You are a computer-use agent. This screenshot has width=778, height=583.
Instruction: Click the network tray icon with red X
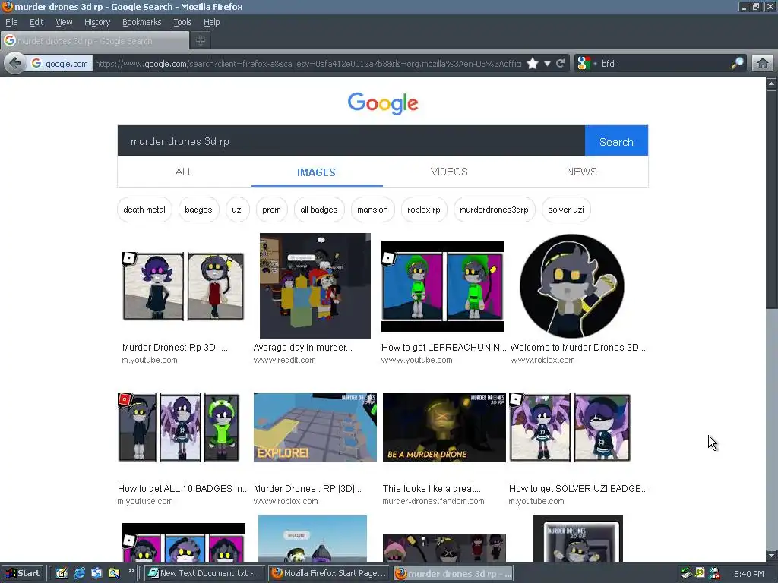tap(714, 574)
